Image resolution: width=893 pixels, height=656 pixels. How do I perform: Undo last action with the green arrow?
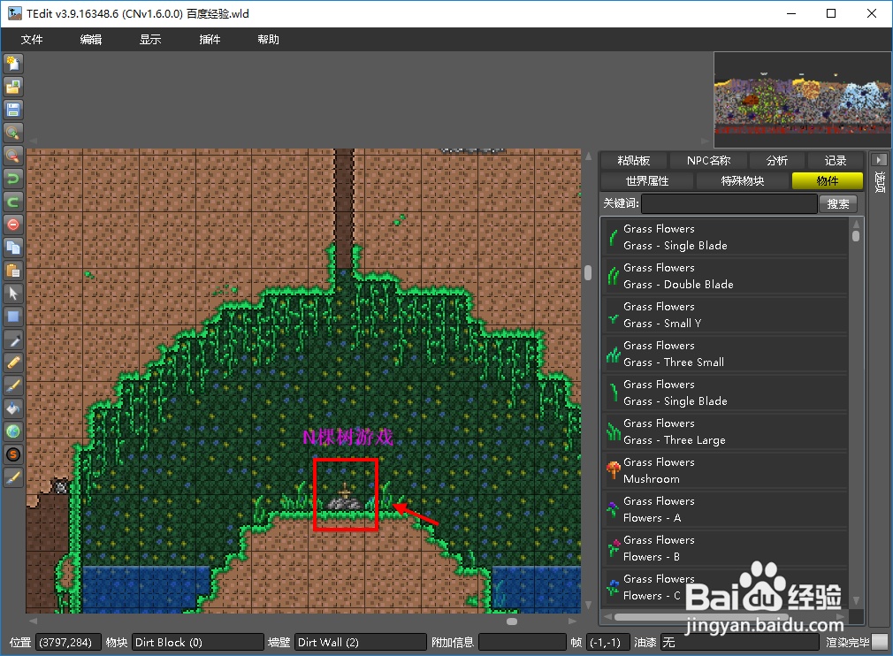click(x=13, y=179)
